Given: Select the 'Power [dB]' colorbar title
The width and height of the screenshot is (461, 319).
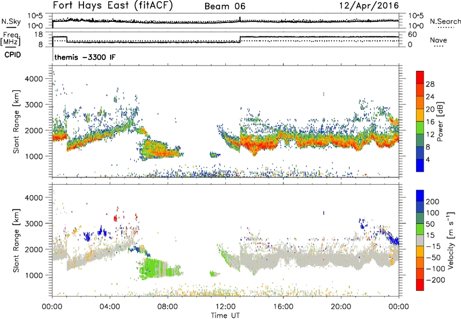Looking at the screenshot, I should coord(440,121).
